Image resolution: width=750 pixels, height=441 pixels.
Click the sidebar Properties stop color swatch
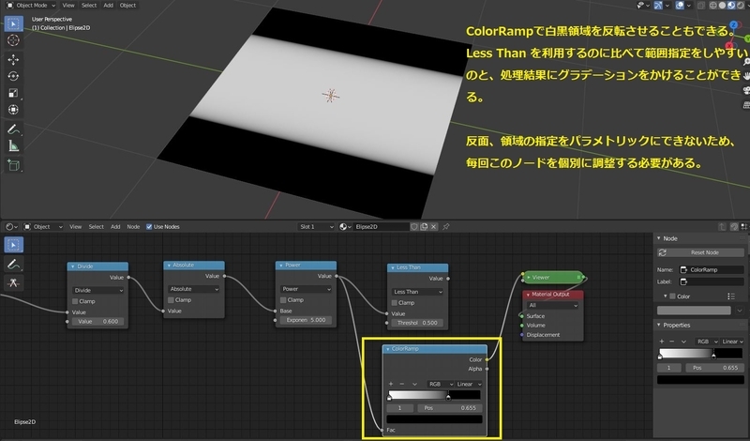click(x=700, y=380)
